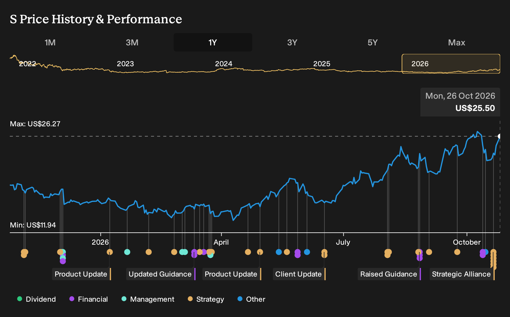Select the lone teal dot after 2026
Screen dimensions: 510x317
127,252
